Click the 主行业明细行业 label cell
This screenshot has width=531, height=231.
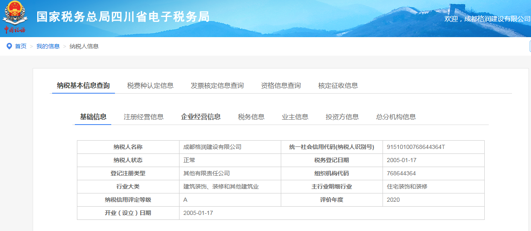332,186
